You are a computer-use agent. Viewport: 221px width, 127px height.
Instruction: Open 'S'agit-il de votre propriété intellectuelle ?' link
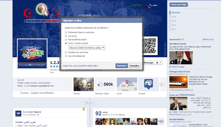click(81, 66)
